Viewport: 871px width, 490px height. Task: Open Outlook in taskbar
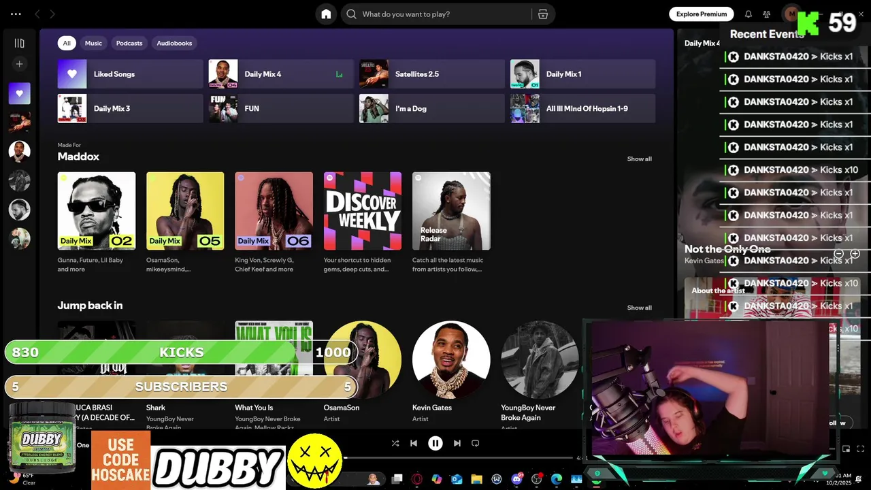click(x=457, y=480)
